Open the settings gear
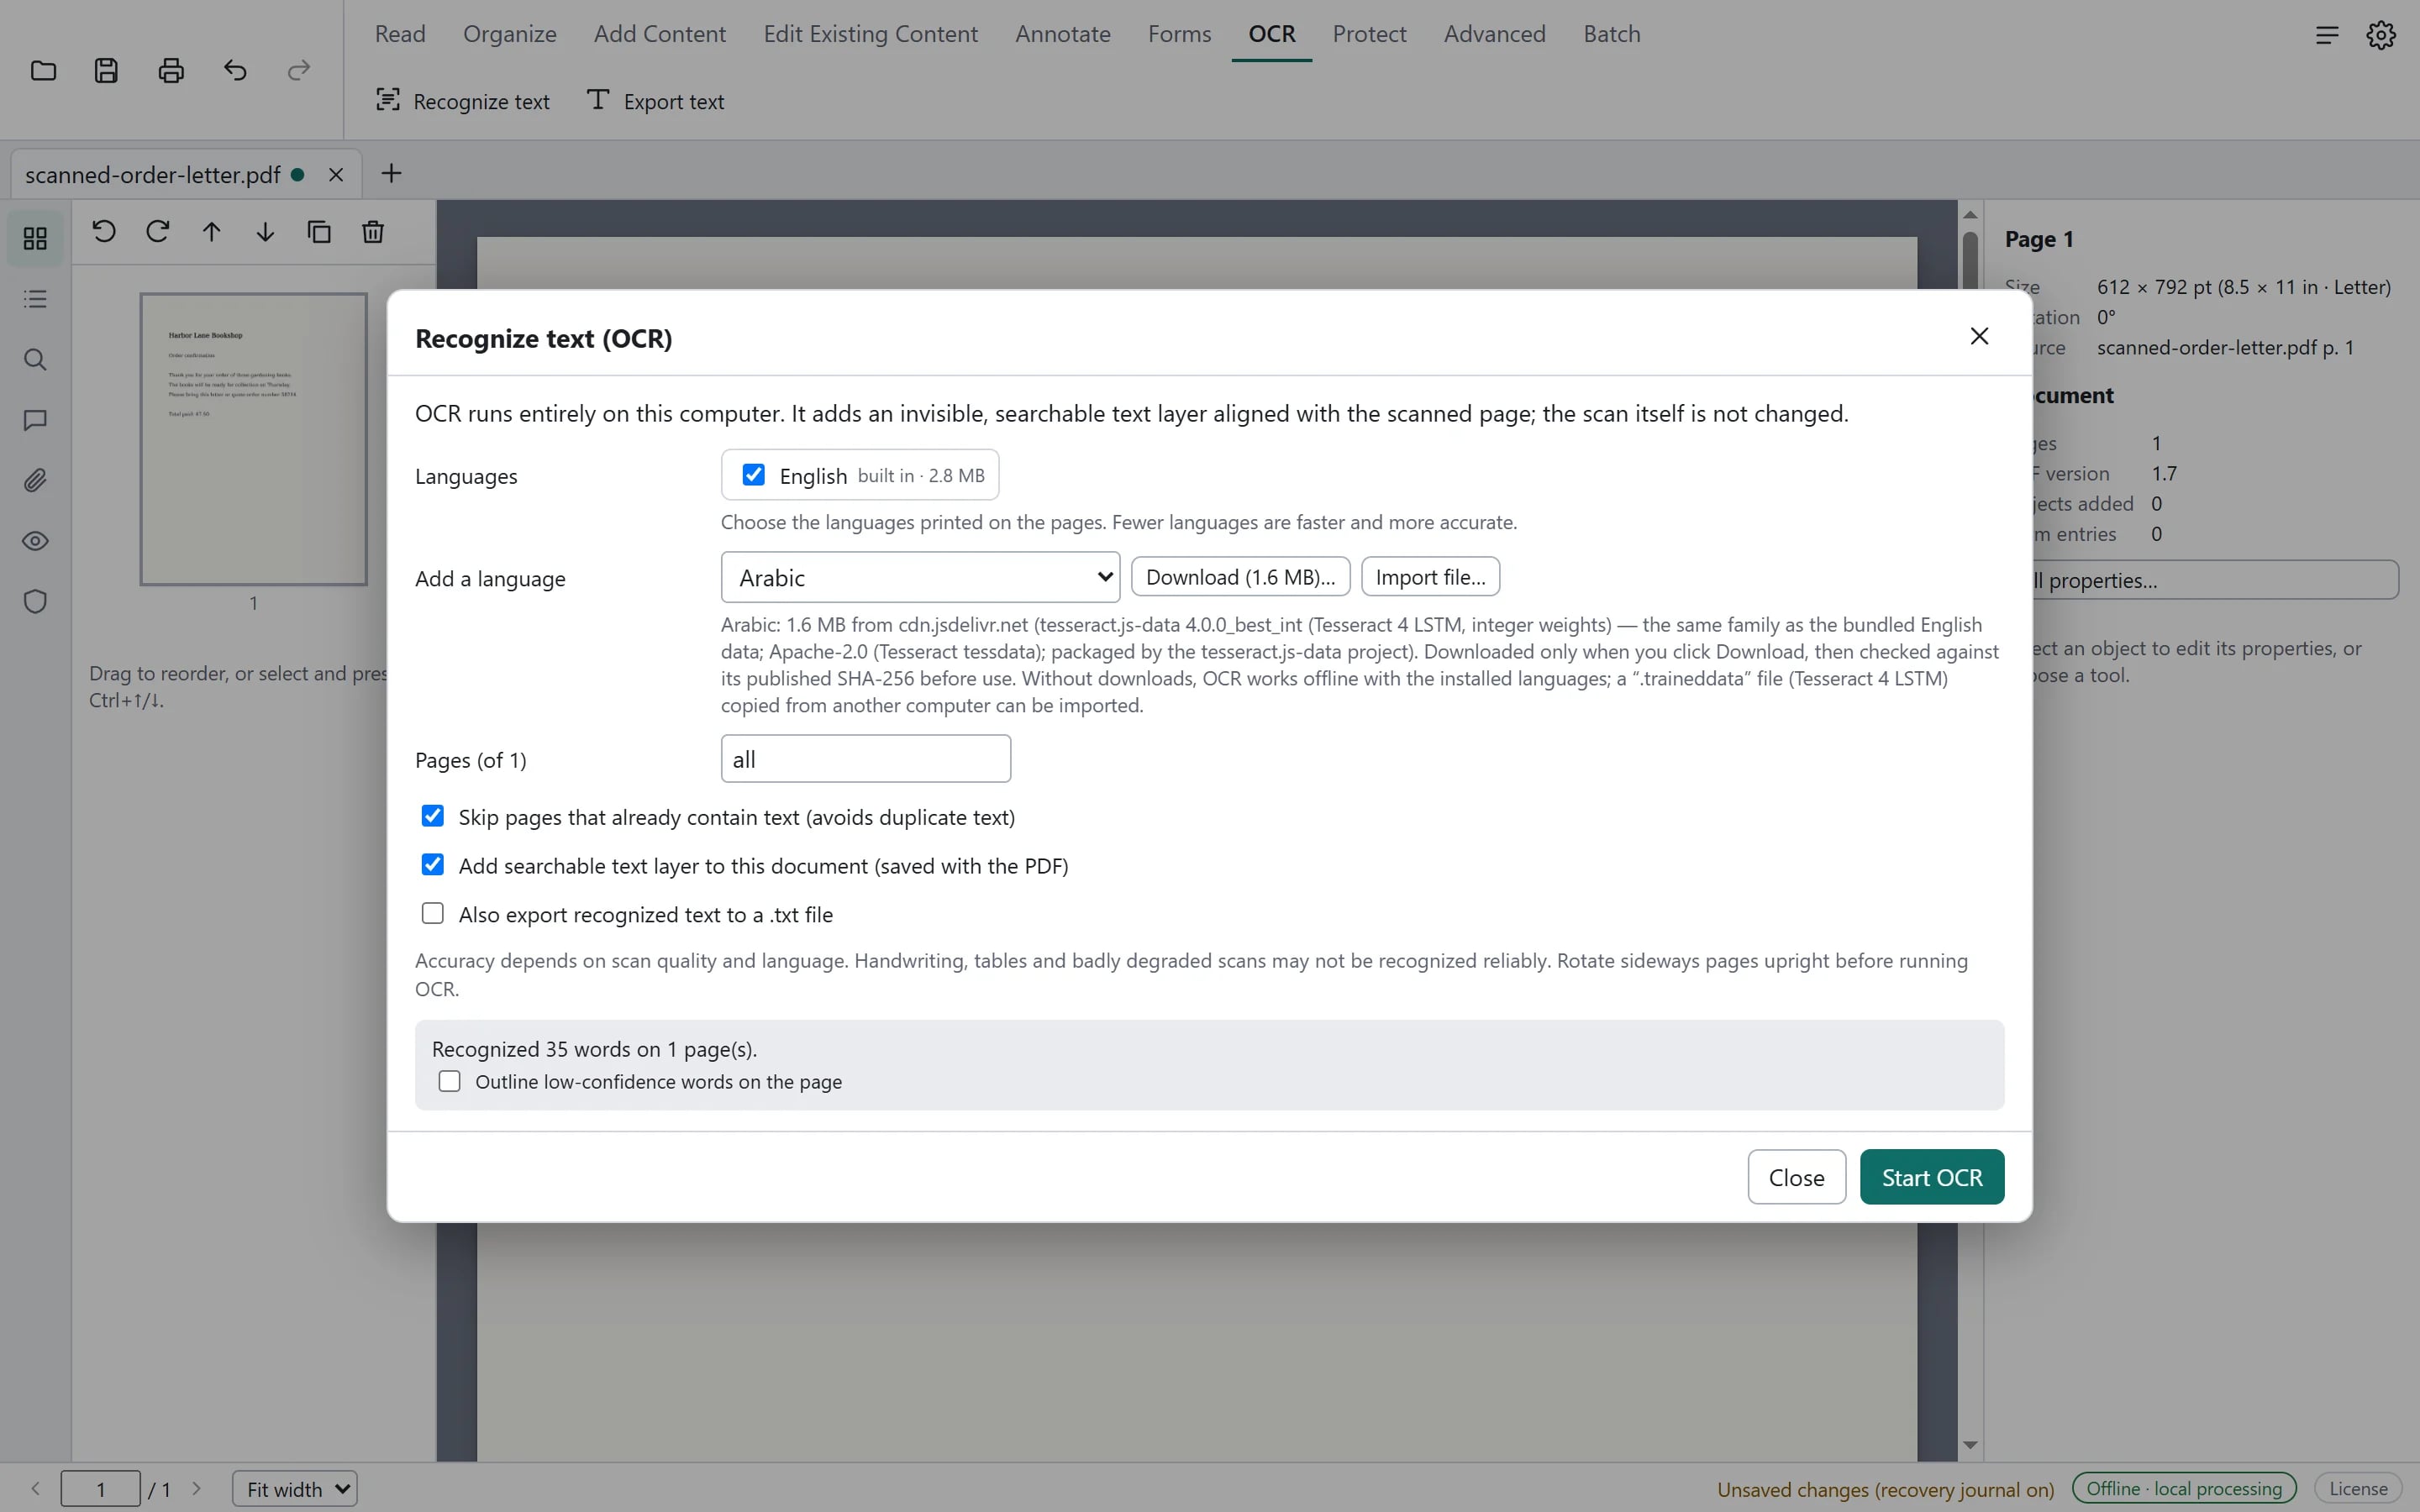The width and height of the screenshot is (2420, 1512). [2381, 35]
